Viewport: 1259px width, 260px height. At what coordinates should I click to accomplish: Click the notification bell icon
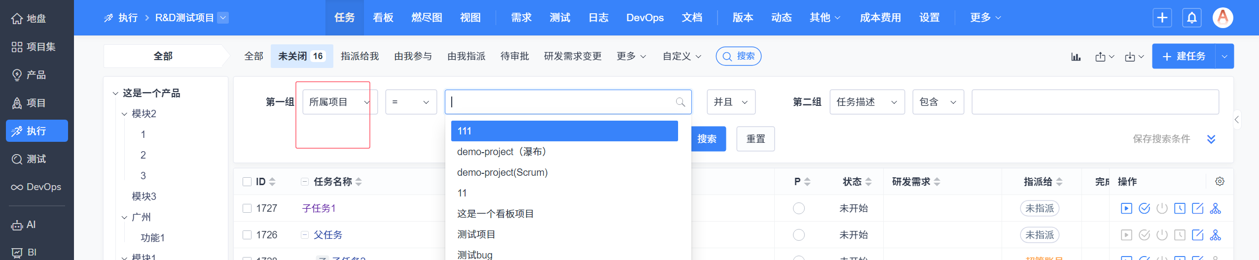(1191, 18)
